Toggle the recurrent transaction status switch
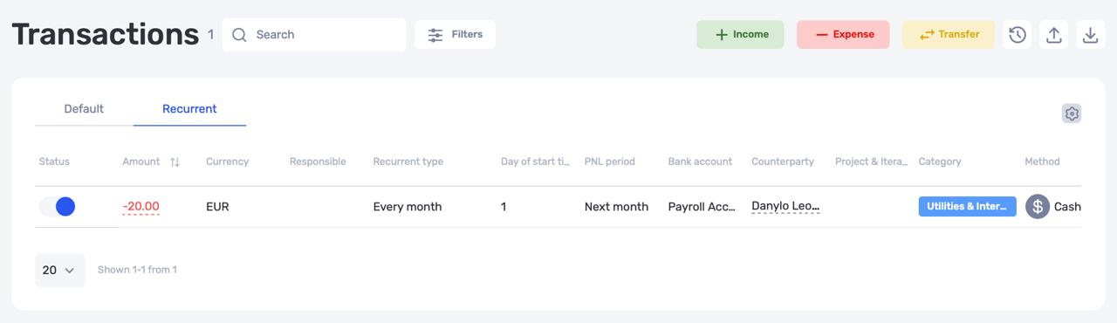Screen dimensions: 1117x323 click(x=57, y=207)
